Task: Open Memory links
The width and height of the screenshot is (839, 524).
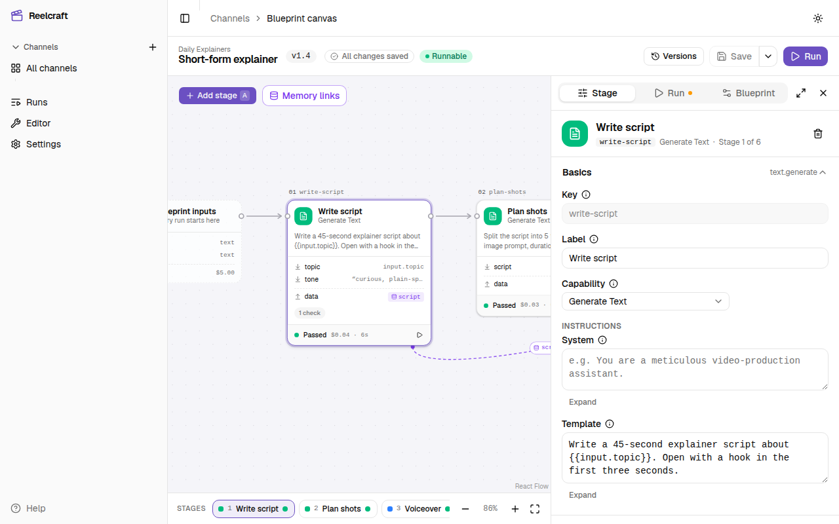Action: click(x=304, y=96)
